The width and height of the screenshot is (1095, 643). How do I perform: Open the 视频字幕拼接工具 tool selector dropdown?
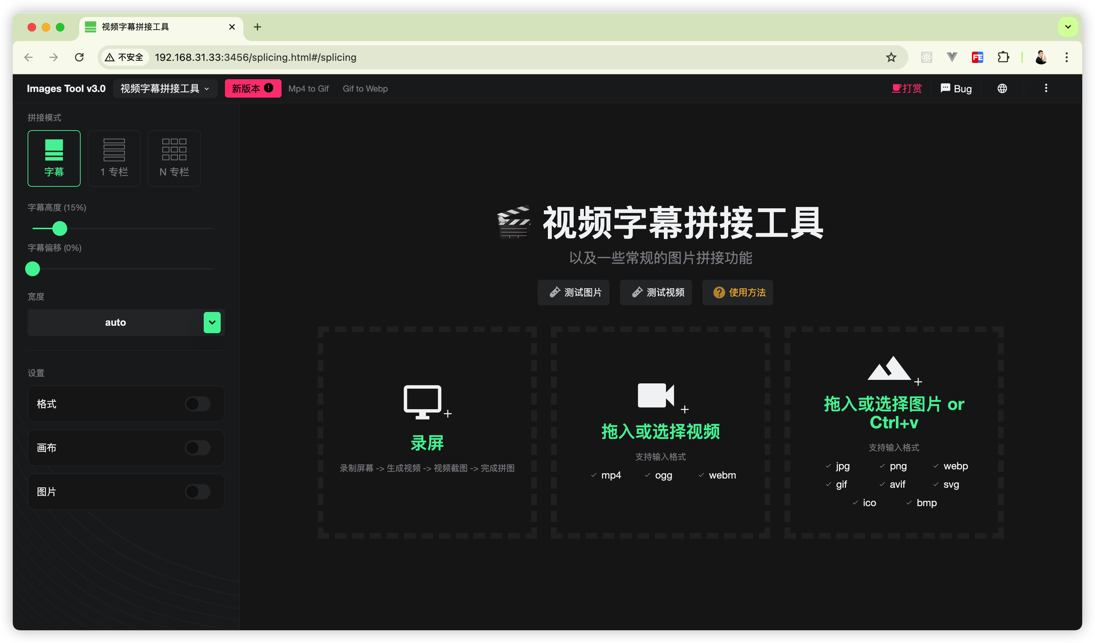(x=165, y=89)
